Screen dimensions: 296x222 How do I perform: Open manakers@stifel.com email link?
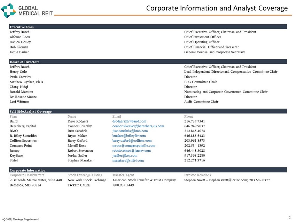click(x=128, y=161)
